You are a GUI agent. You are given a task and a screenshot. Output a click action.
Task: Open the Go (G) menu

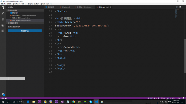pos(30,4)
